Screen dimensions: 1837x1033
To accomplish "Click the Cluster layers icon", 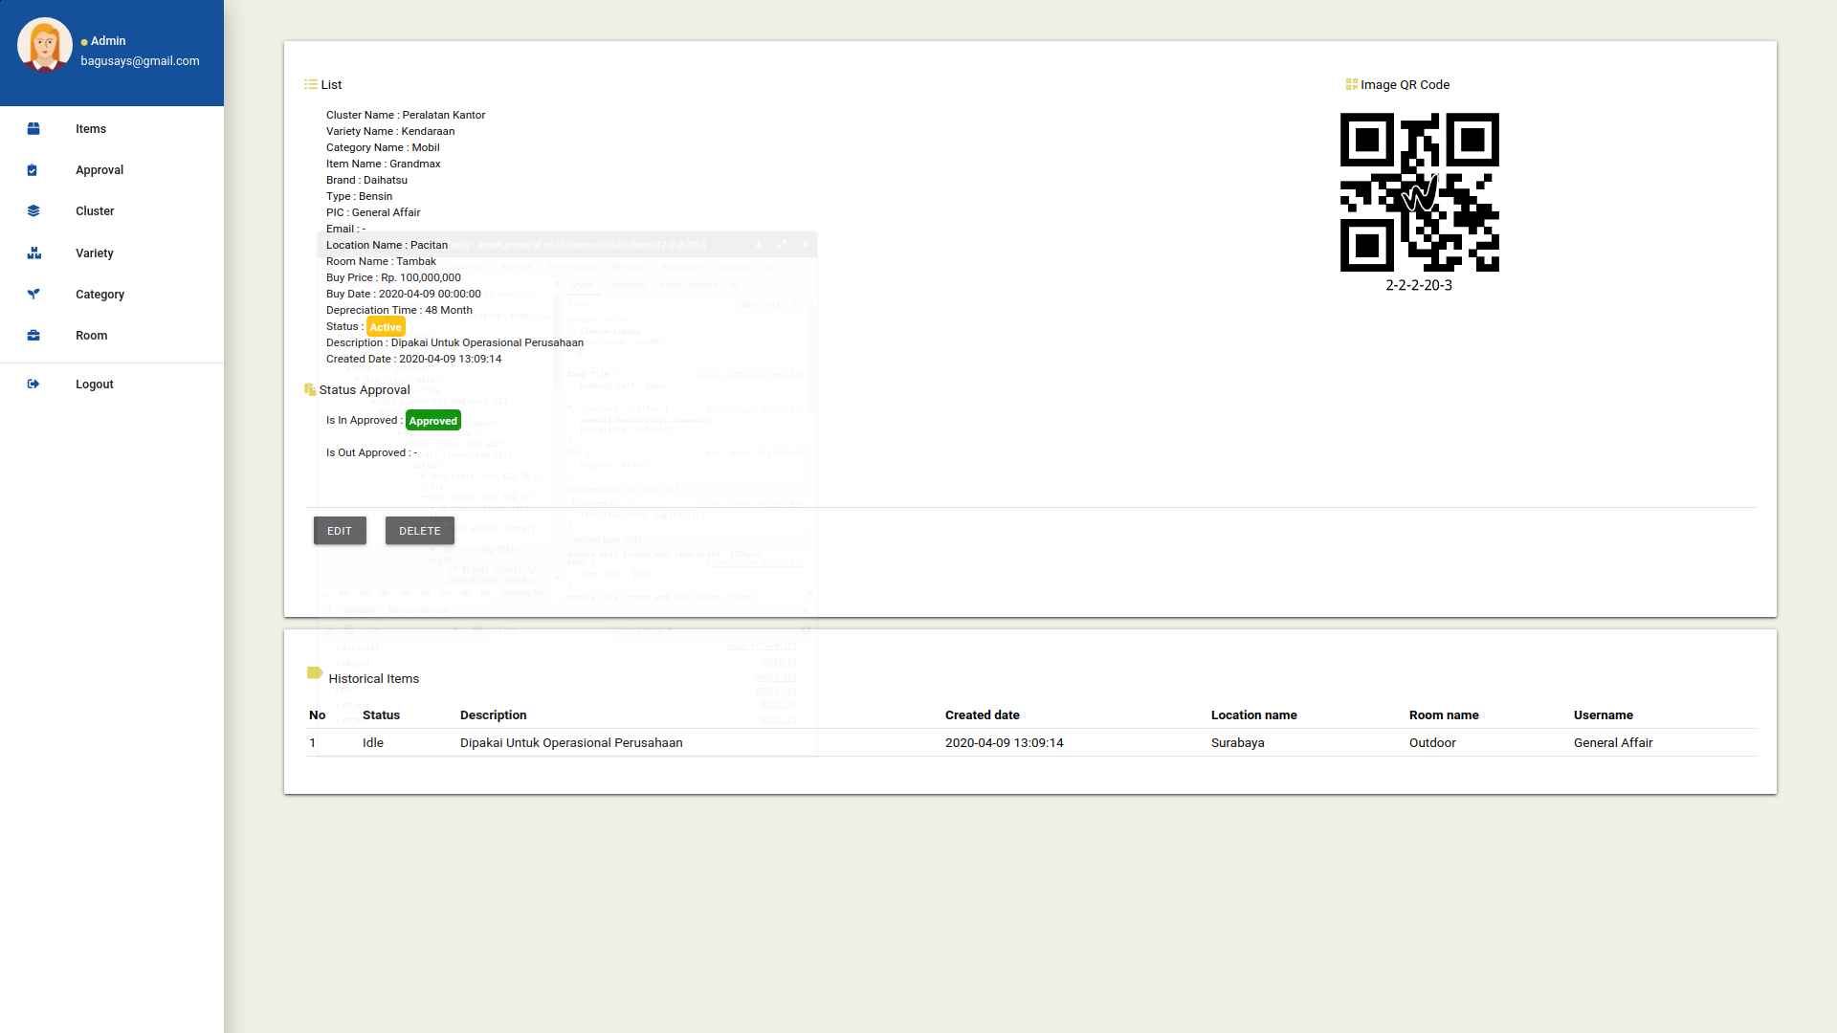I will [x=33, y=211].
